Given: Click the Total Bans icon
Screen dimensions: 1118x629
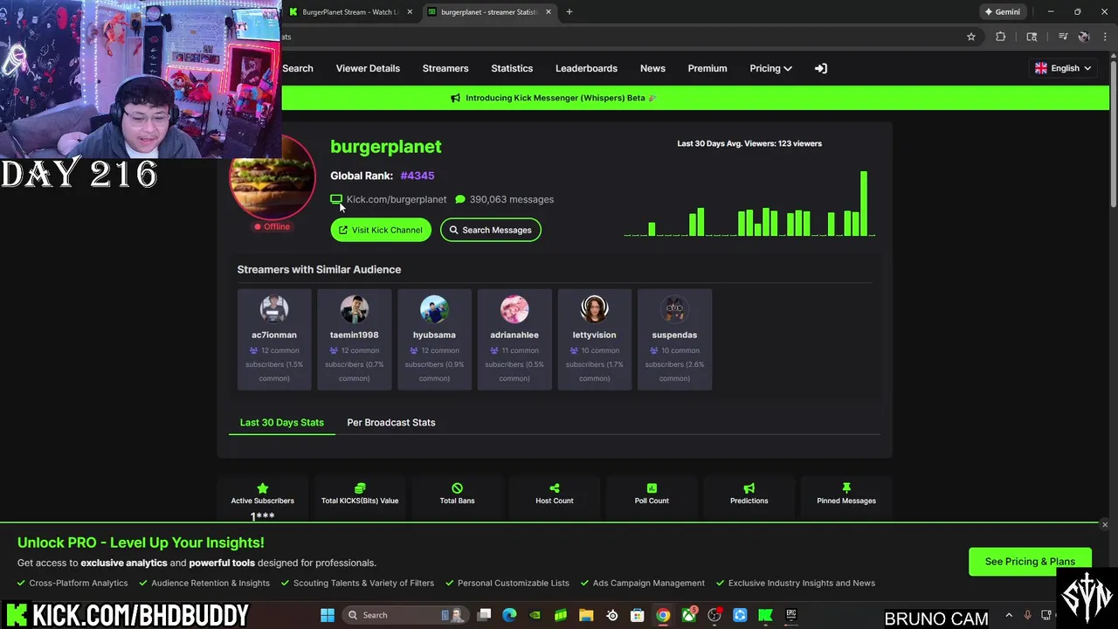Looking at the screenshot, I should [x=457, y=488].
